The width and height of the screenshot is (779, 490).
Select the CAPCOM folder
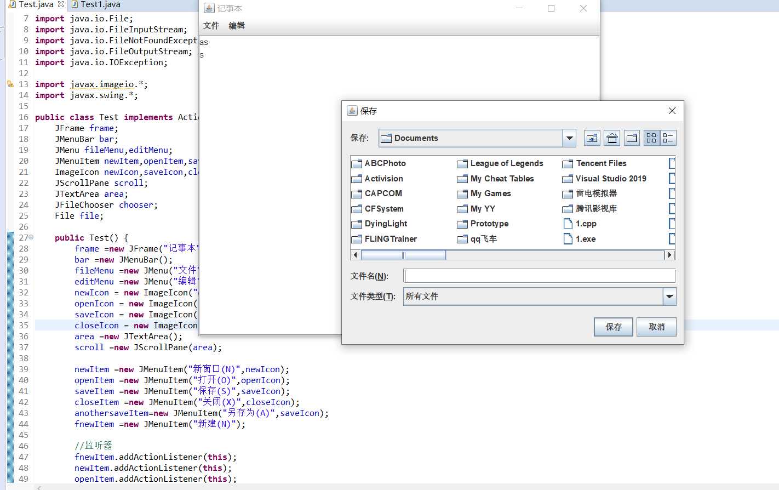(376, 193)
